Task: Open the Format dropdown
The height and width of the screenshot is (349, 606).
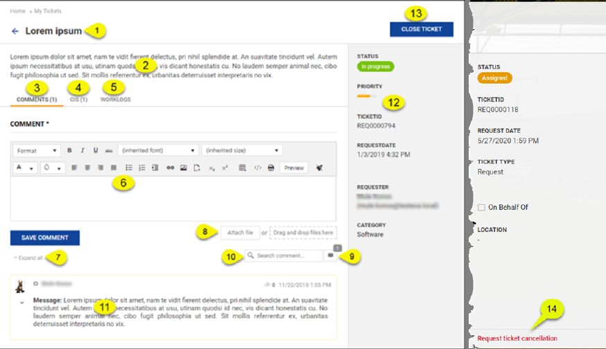Action: [37, 150]
